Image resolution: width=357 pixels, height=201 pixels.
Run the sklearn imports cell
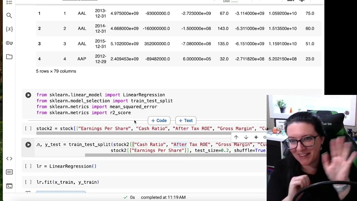click(28, 95)
